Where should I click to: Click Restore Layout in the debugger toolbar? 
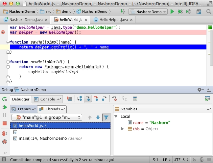(207, 99)
